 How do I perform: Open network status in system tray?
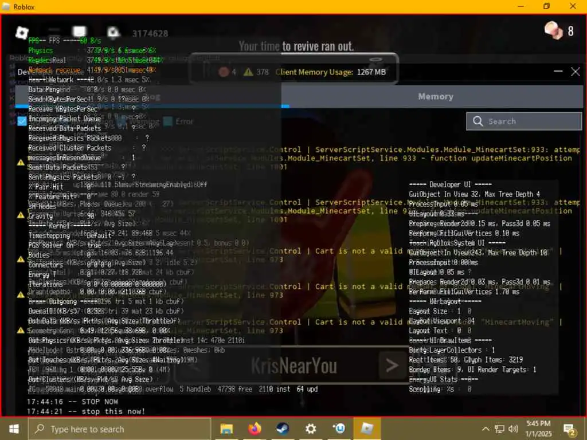499,429
